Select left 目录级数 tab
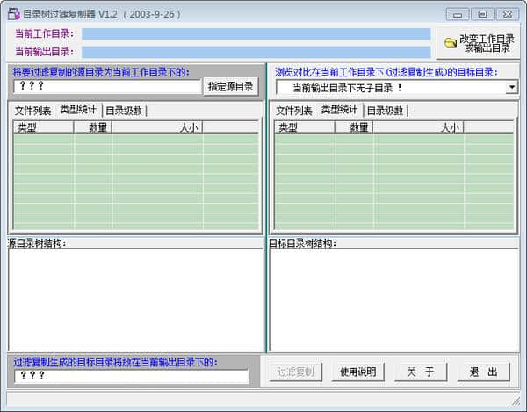Image resolution: width=527 pixels, height=412 pixels. [x=124, y=111]
